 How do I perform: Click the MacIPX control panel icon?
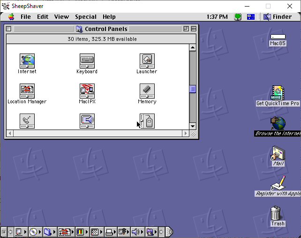pyautogui.click(x=87, y=91)
